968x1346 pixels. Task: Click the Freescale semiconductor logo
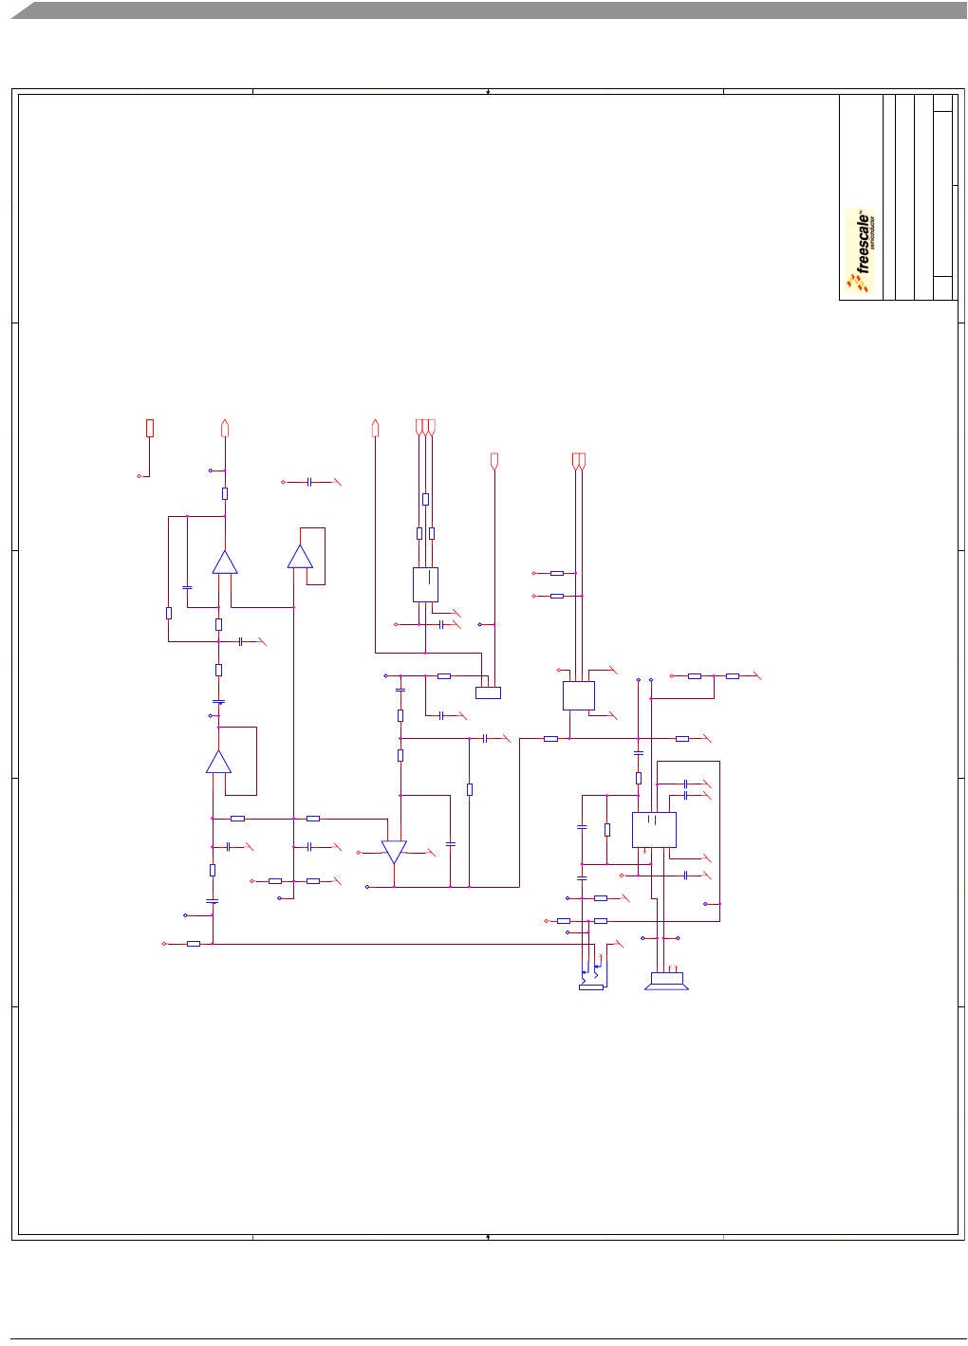click(861, 251)
